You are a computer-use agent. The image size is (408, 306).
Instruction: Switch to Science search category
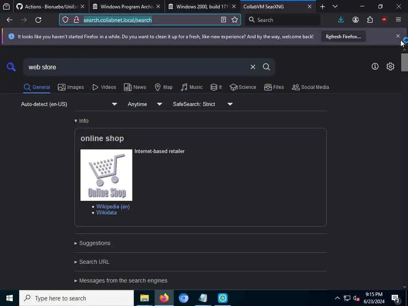click(243, 87)
